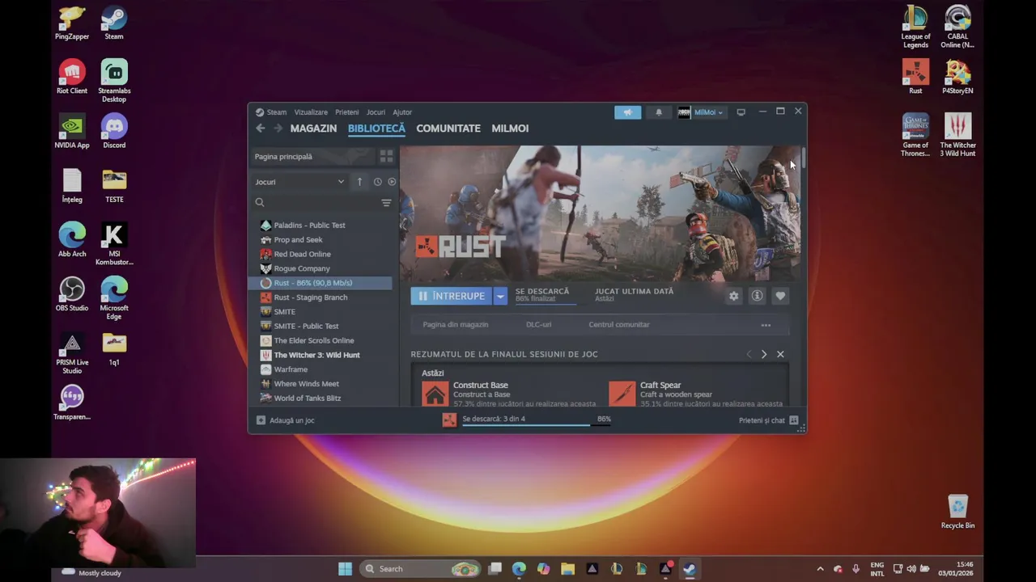The image size is (1036, 582).
Task: Dismiss the session summary with X
Action: click(780, 354)
